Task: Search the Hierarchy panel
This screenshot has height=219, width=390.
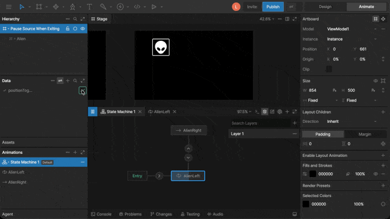Action: pos(75,19)
